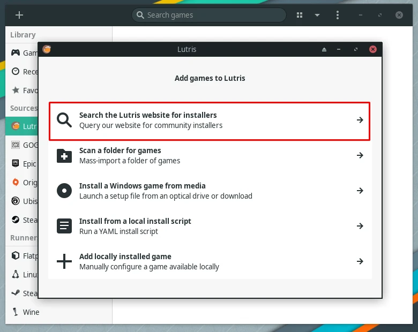Maximize the Lutris dialog window
Image resolution: width=418 pixels, height=332 pixels.
pyautogui.click(x=356, y=49)
